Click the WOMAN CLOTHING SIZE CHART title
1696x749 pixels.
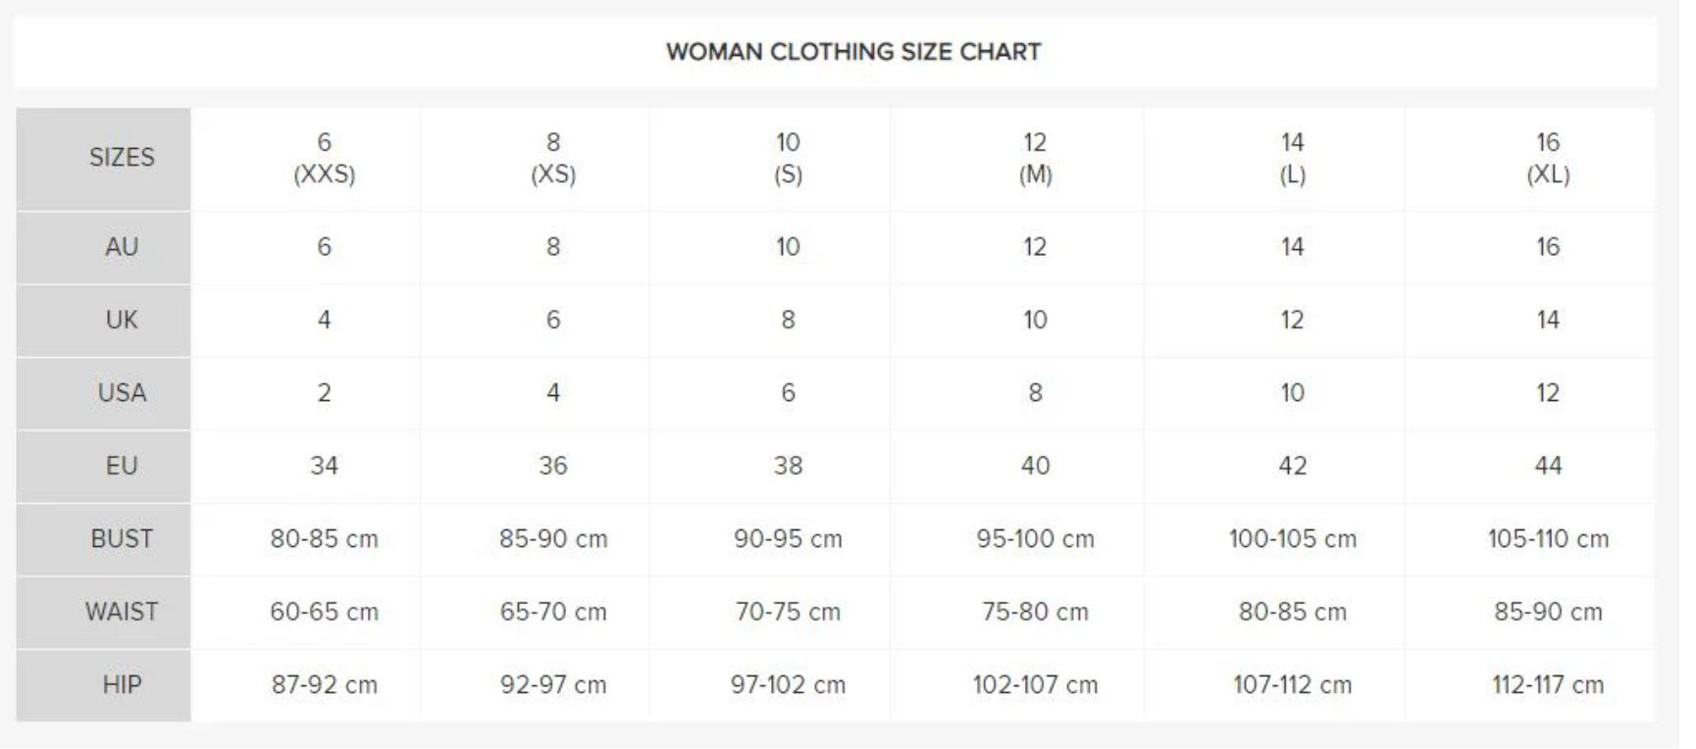(853, 52)
